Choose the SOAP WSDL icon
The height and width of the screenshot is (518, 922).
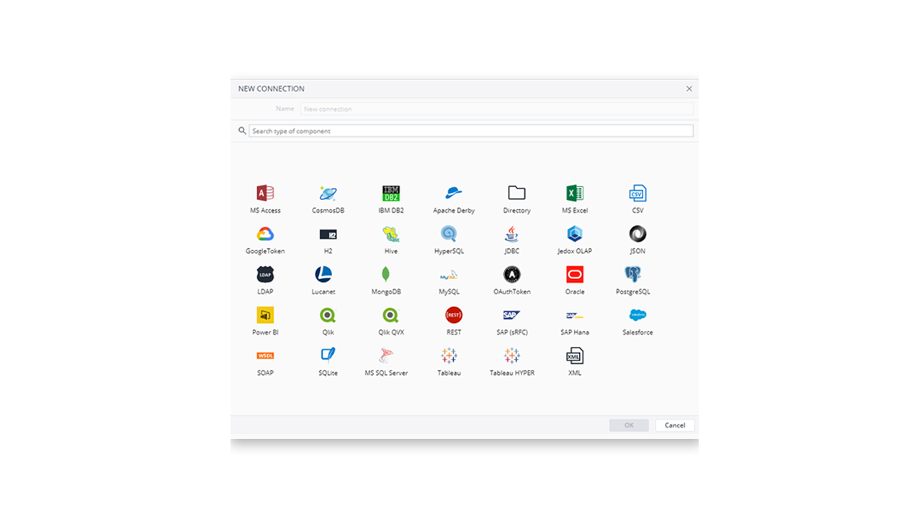coord(265,355)
